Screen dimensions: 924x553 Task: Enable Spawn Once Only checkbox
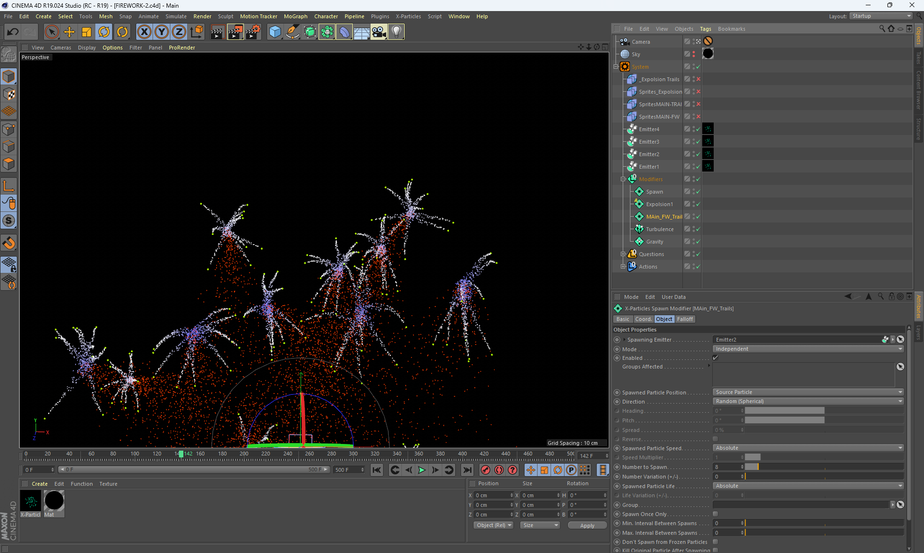pos(716,514)
